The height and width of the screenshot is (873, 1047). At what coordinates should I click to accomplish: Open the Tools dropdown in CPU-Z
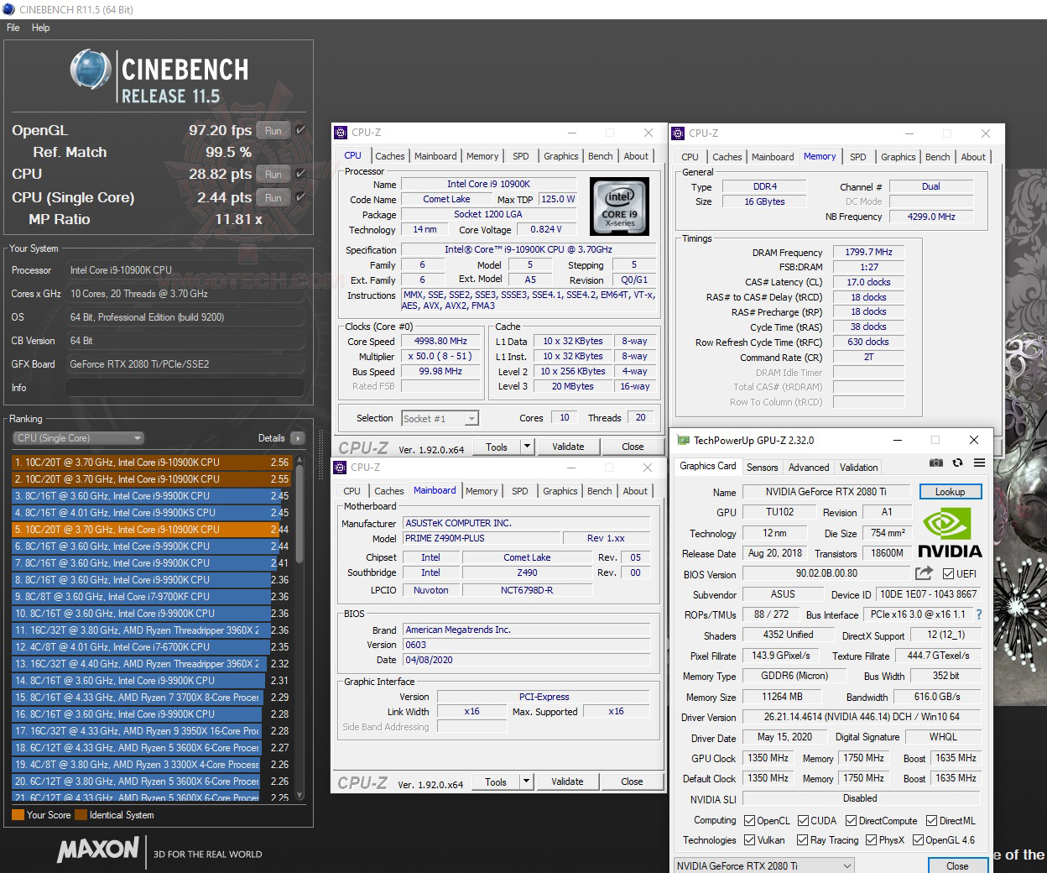[x=527, y=446]
